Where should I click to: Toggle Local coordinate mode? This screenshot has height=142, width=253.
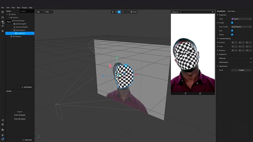point(125,12)
